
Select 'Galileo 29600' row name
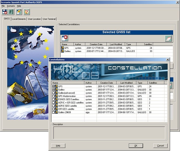(x=65, y=112)
